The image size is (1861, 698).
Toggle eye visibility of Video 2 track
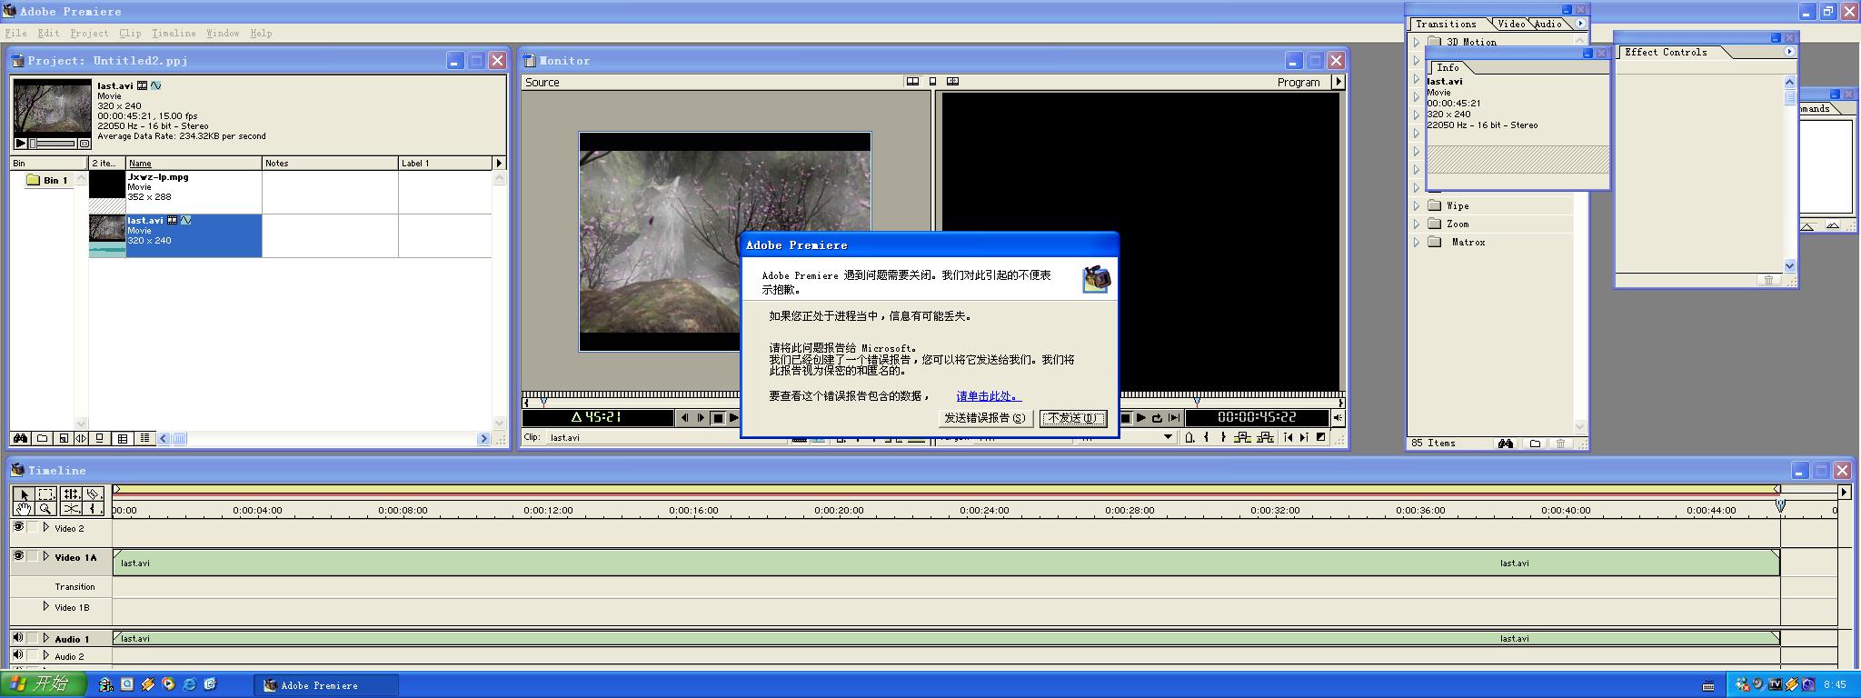(18, 527)
